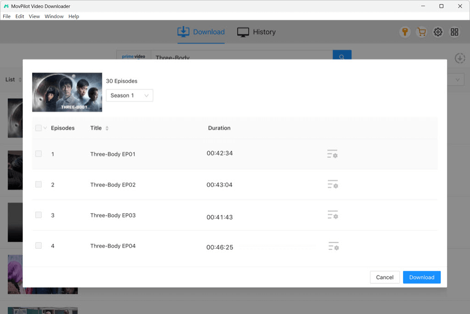Sort episodes by Title column arrows
Viewport: 470px width, 314px height.
point(107,128)
